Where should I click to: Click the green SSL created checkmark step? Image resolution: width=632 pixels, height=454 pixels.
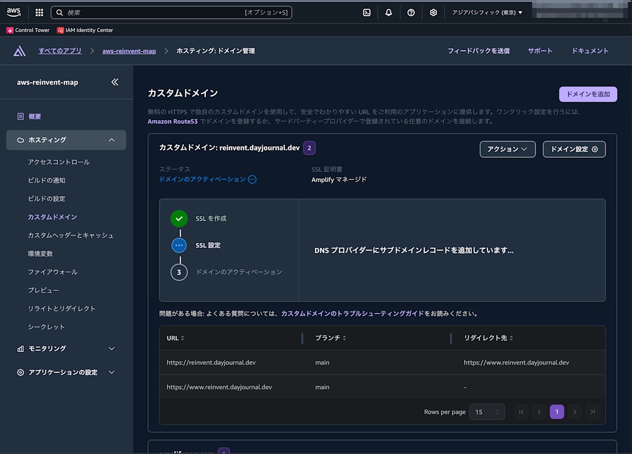(179, 218)
